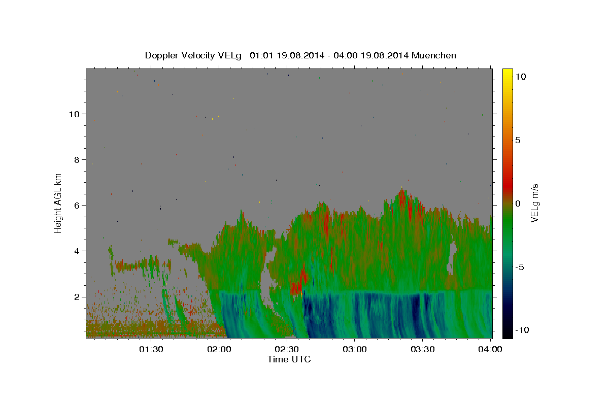Click the plot title "Doppler Velocity VELg"
609x406 pixels.
tap(194, 55)
